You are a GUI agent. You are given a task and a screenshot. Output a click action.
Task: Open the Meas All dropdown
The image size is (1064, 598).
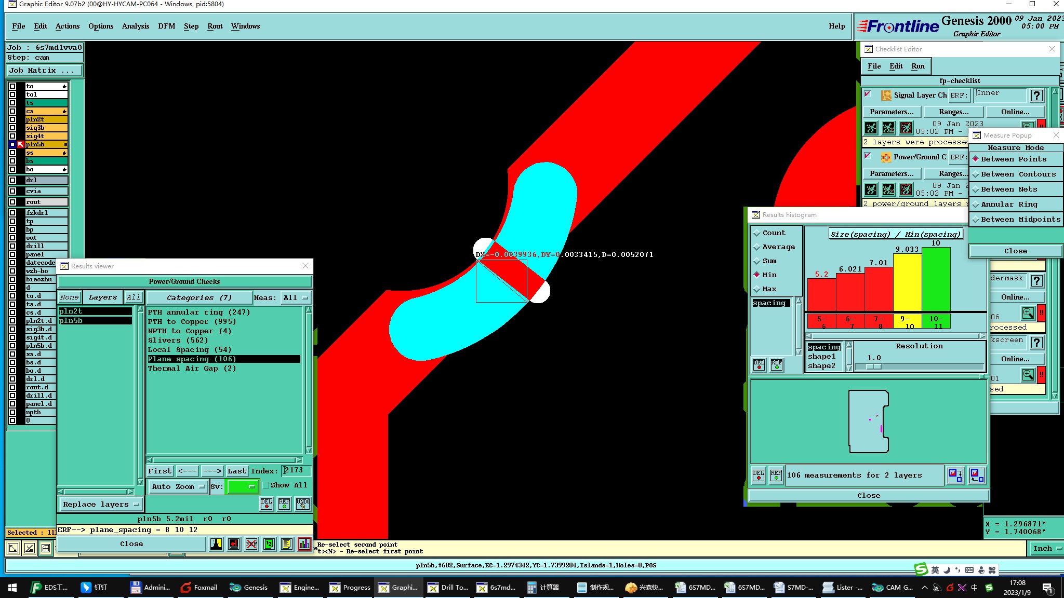(x=295, y=298)
